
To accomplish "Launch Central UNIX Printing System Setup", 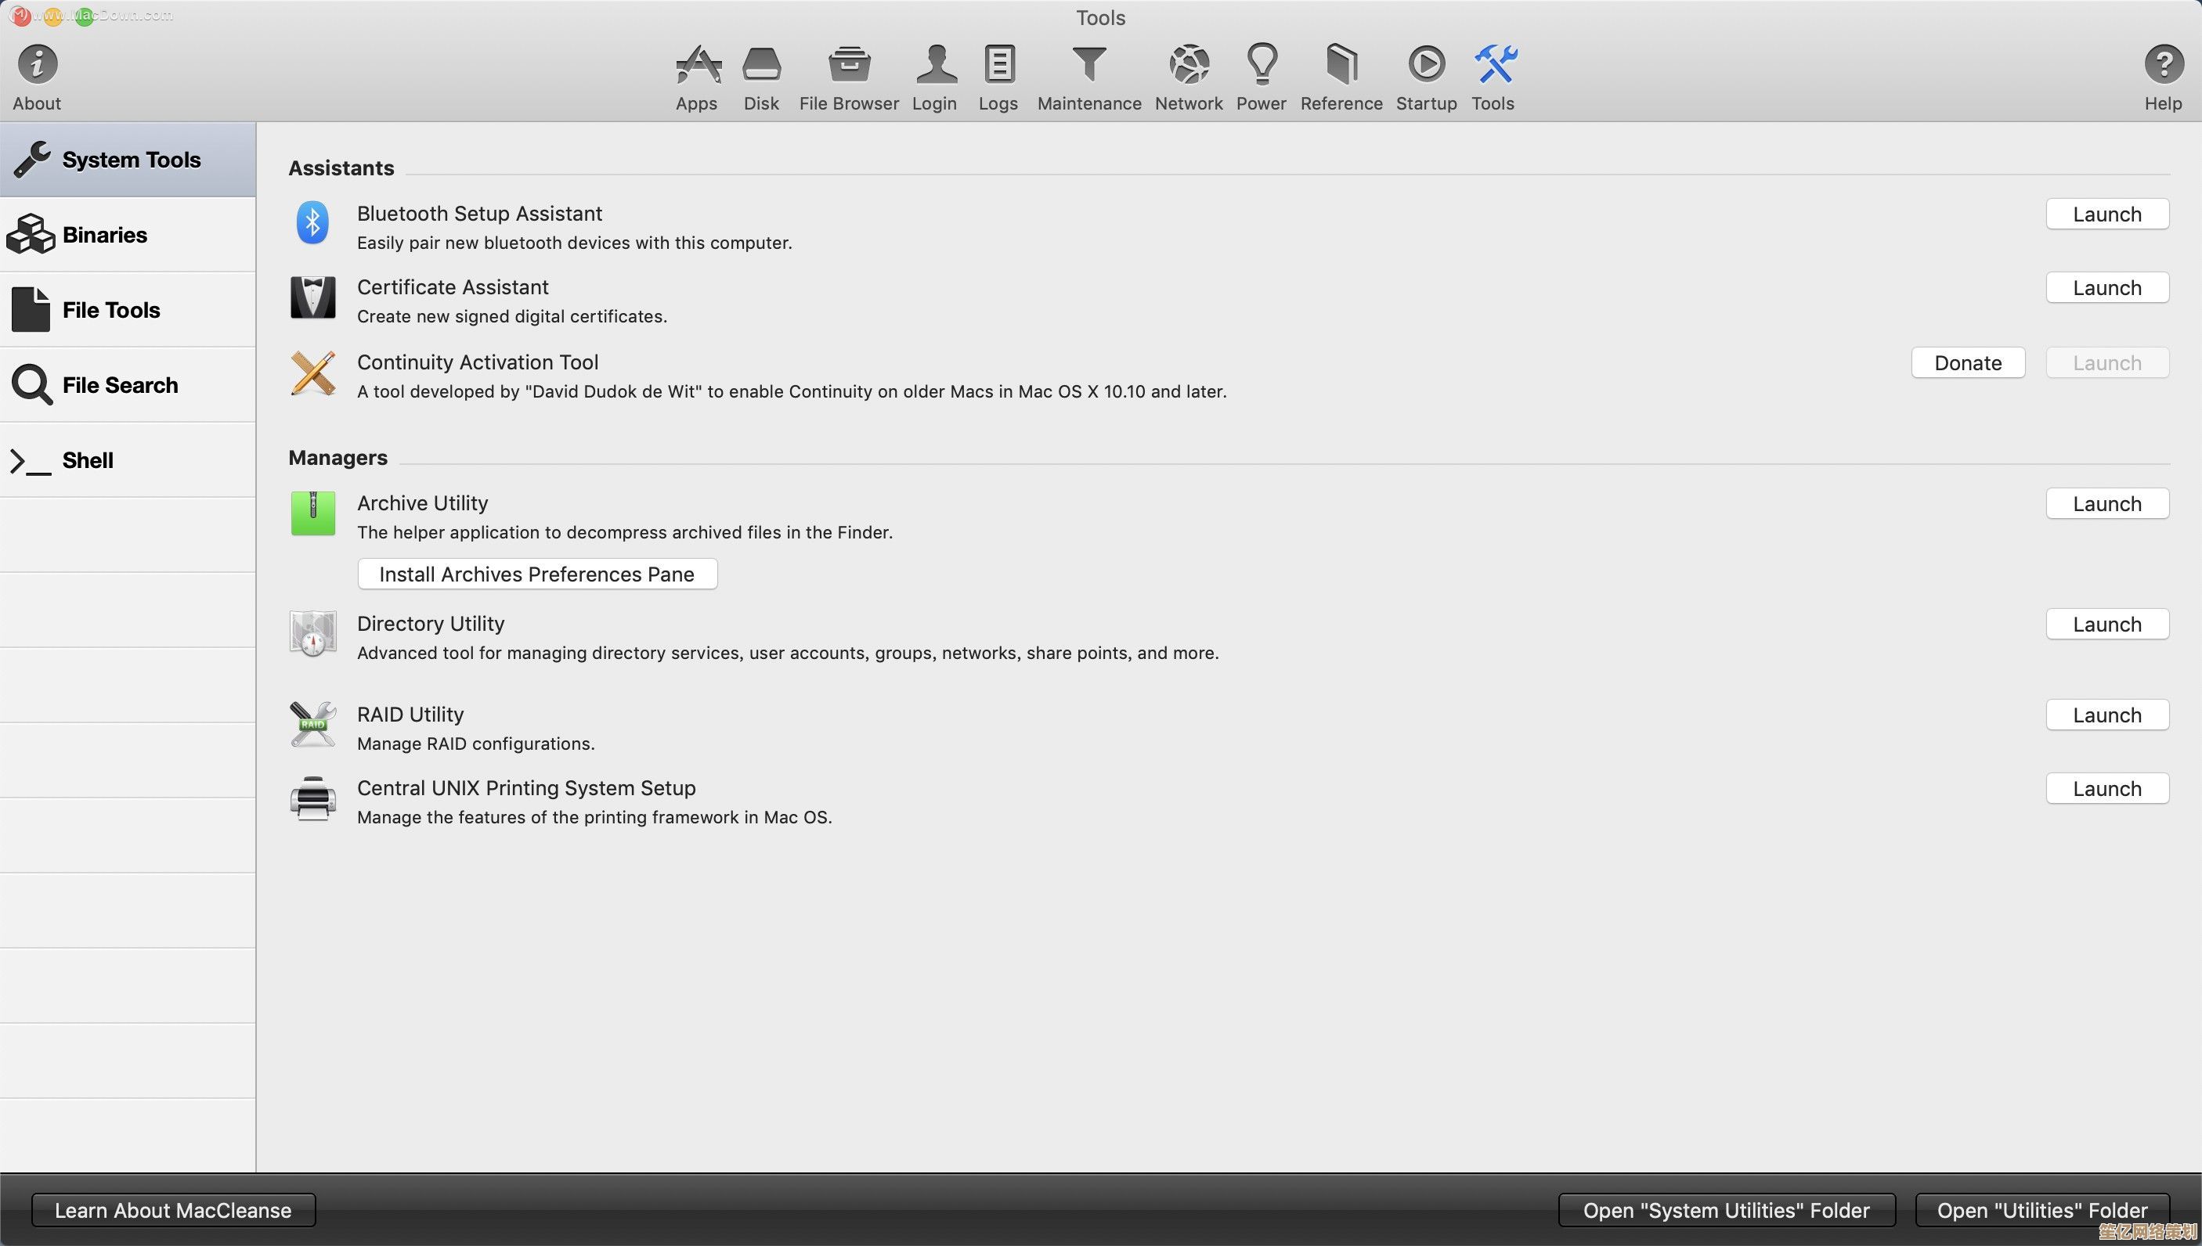I will click(x=2107, y=789).
